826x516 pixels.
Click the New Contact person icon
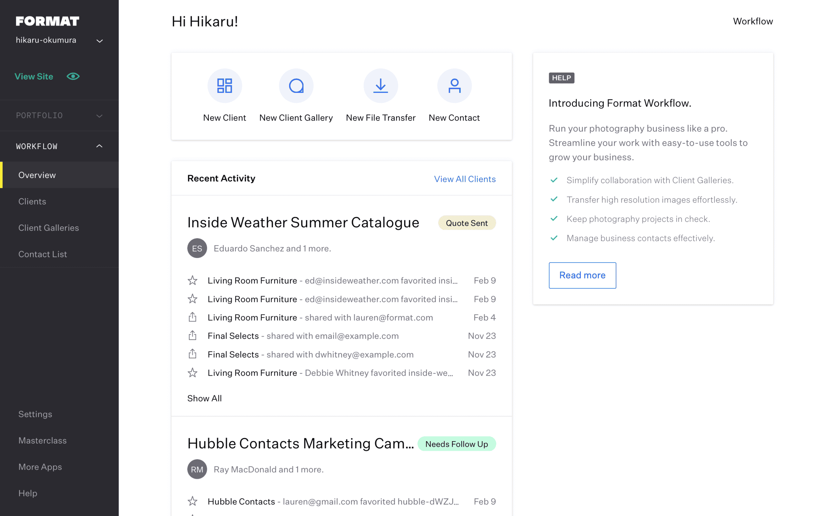click(454, 86)
